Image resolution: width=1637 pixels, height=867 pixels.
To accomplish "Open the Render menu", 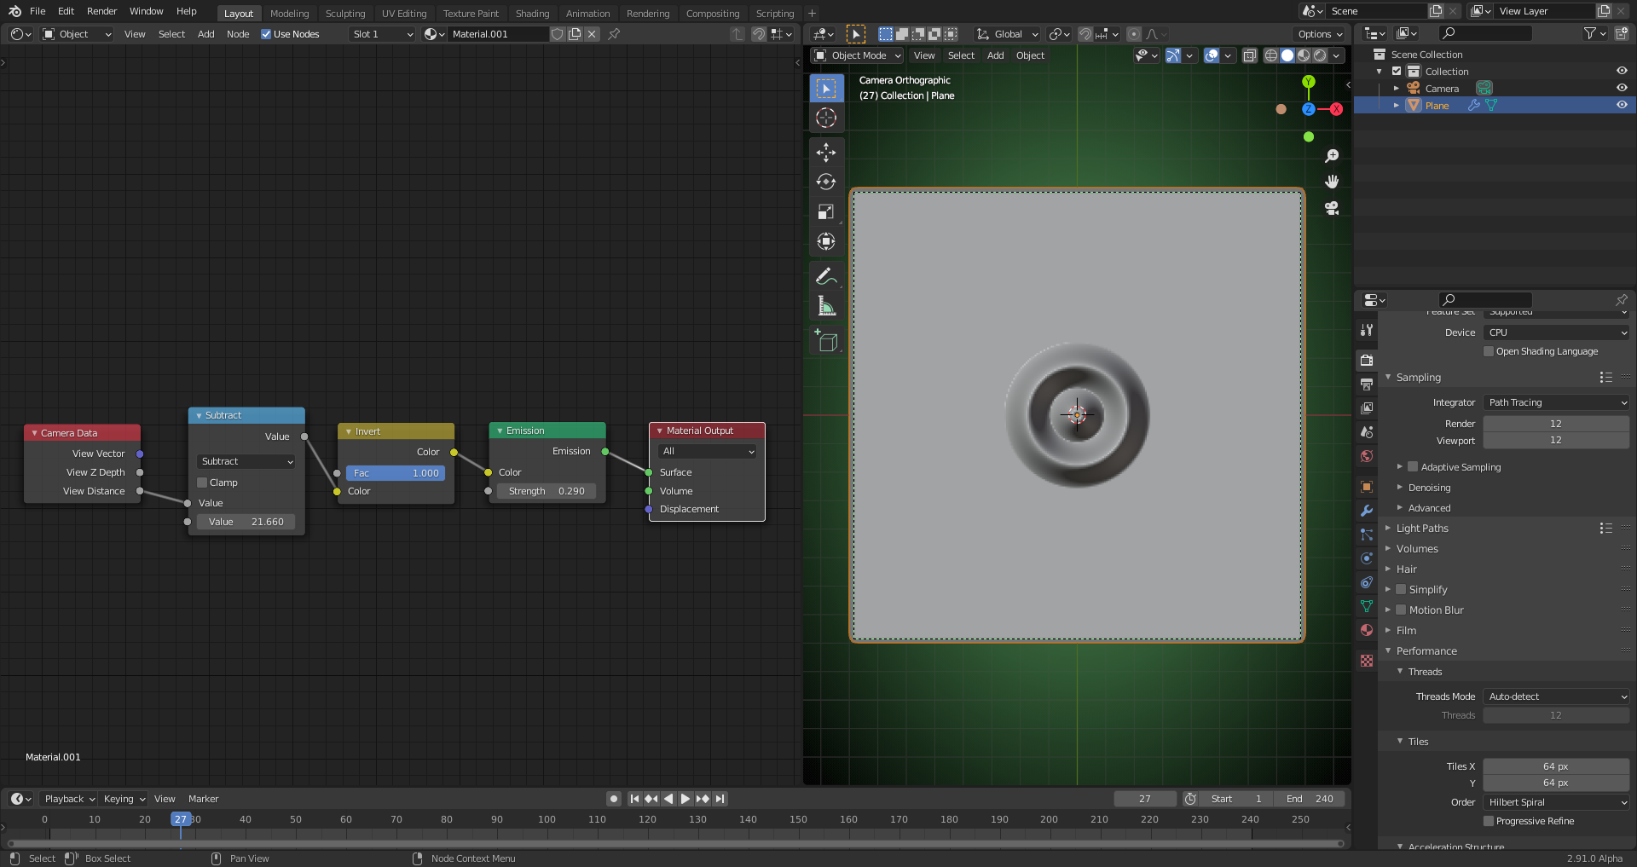I will (101, 11).
